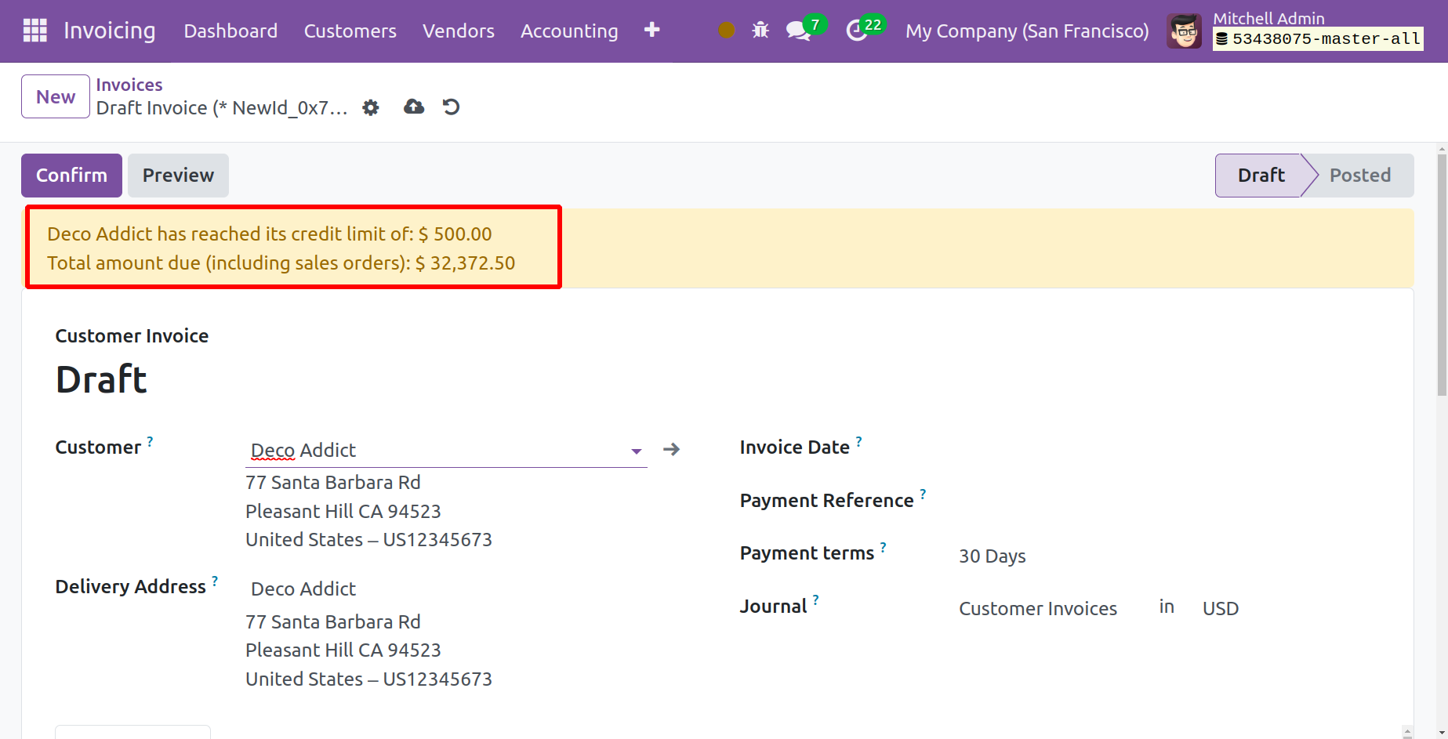Click the 'Customer Invoice' heading text
1448x739 pixels.
coord(132,335)
